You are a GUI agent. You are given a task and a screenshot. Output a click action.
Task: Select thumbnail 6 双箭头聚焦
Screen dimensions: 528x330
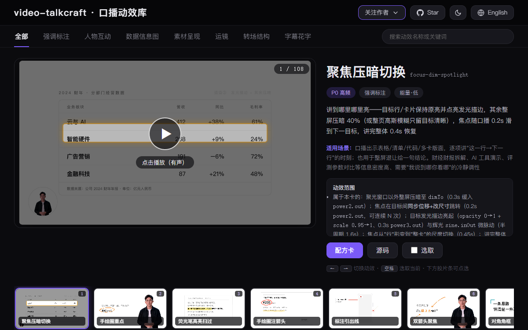444,308
